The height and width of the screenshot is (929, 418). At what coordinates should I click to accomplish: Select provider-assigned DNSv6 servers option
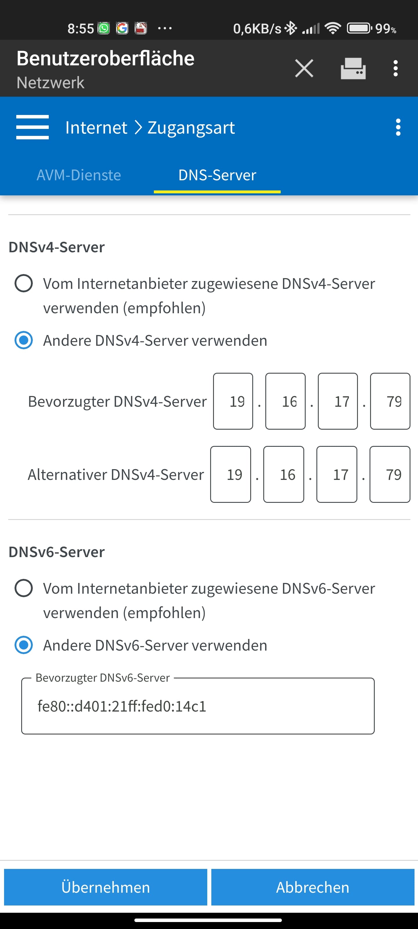point(24,588)
